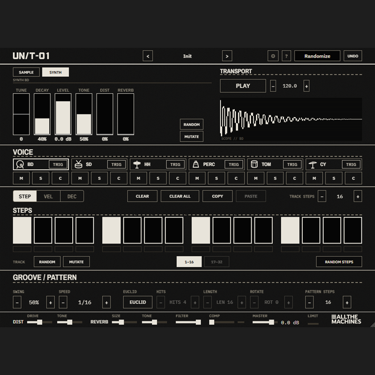Increase track steps with plus
This screenshot has height=375, width=375.
pyautogui.click(x=358, y=196)
